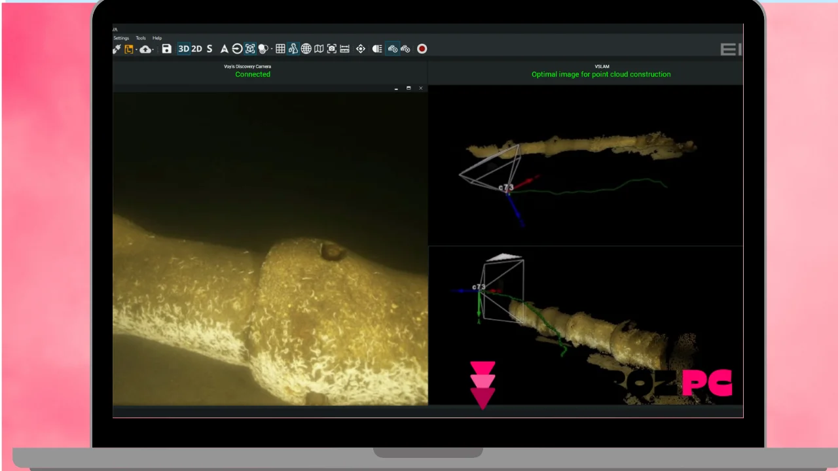
Task: Click the color spheres palette icon
Action: point(263,49)
